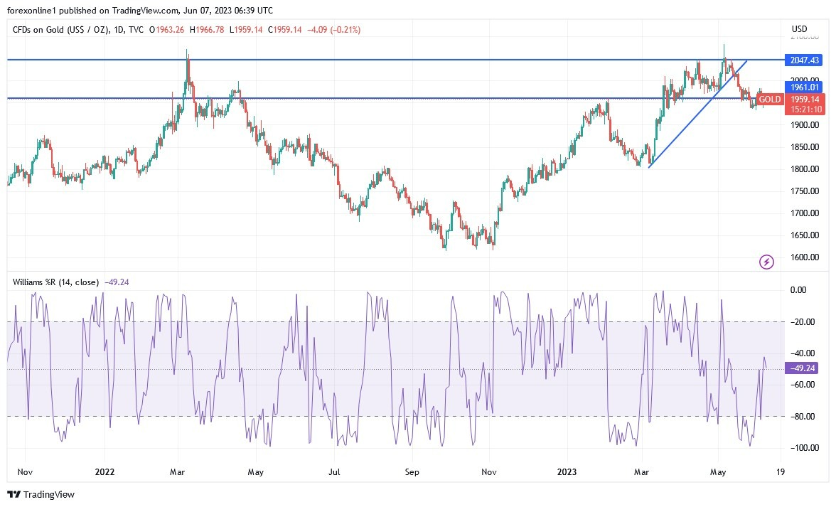836x507 pixels.
Task: Click the purple lightning bolt icon
Action: [766, 262]
